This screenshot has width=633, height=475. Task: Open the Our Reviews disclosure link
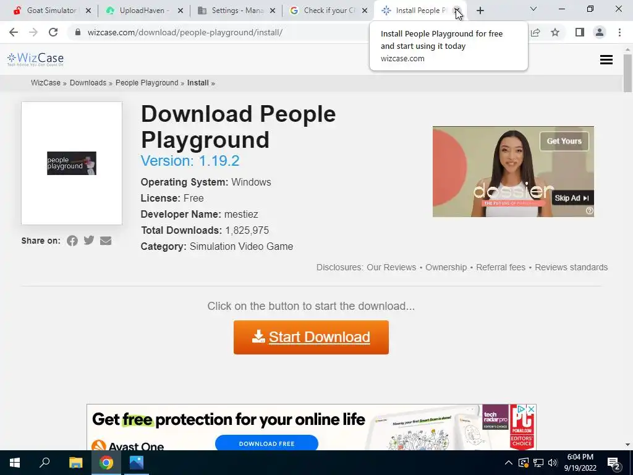click(391, 267)
